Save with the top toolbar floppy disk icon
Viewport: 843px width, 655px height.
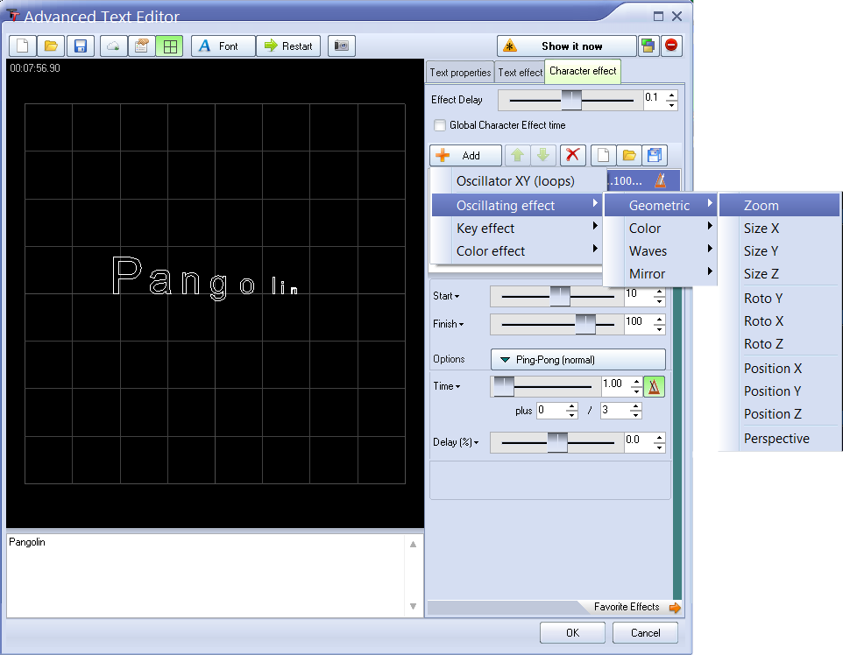(81, 46)
